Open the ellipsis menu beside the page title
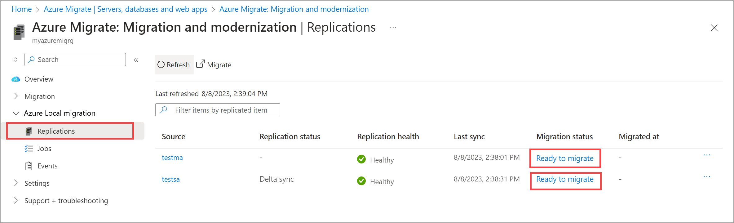 pyautogui.click(x=393, y=28)
